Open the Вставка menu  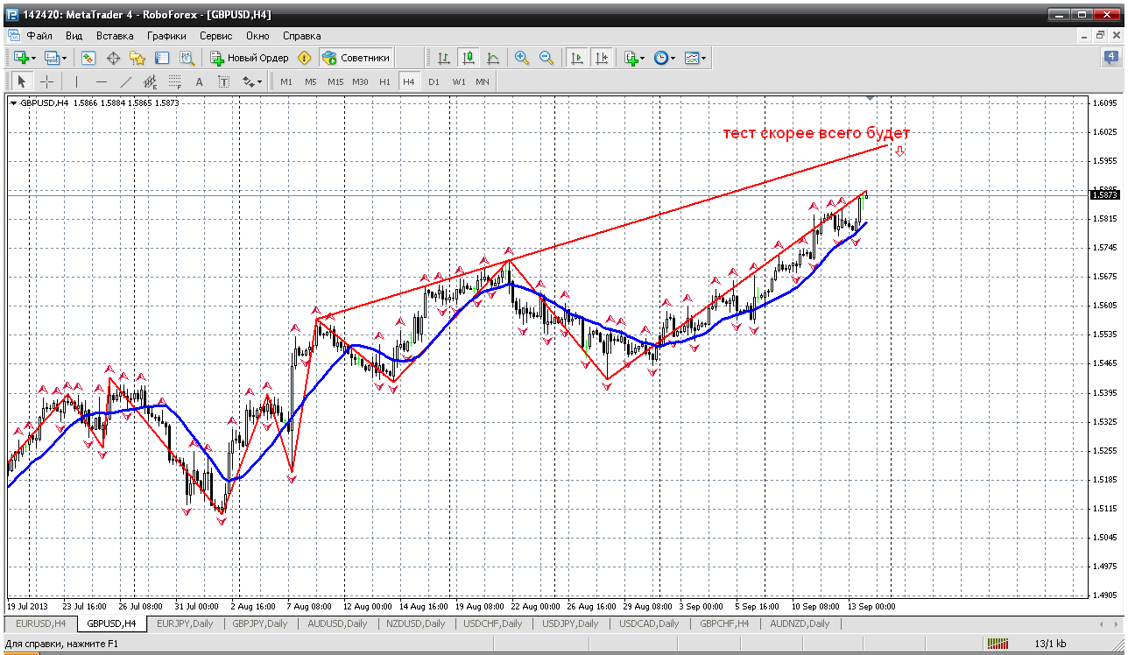point(115,36)
